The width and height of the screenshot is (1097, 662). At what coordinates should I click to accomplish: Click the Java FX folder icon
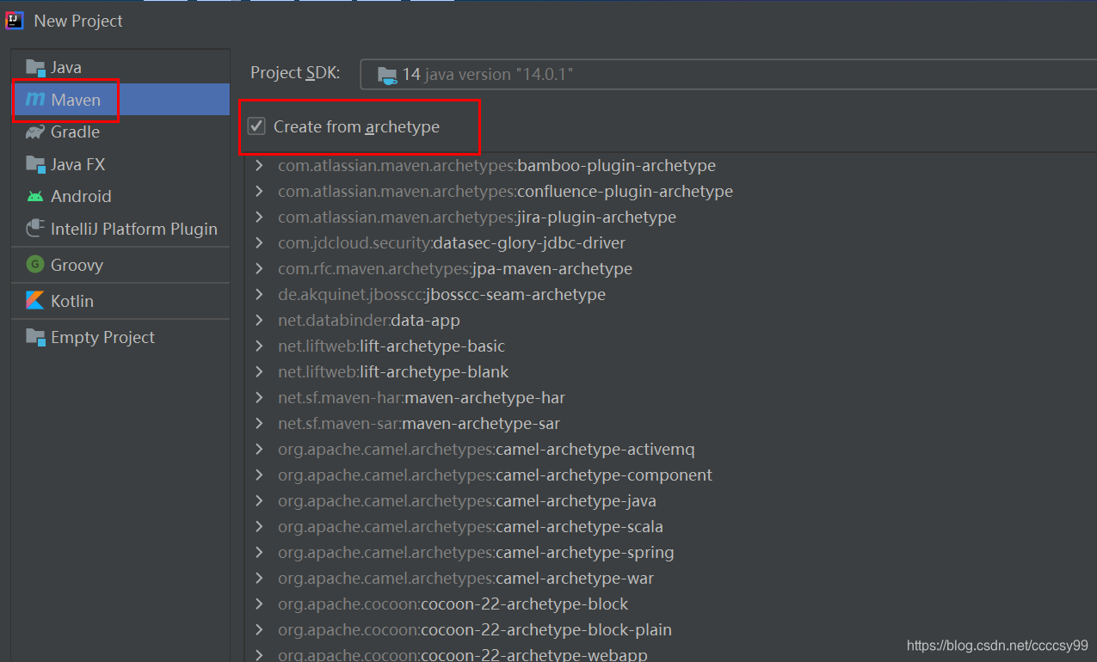(35, 164)
